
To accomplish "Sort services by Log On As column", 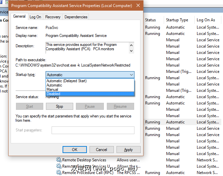I will coord(206,20).
